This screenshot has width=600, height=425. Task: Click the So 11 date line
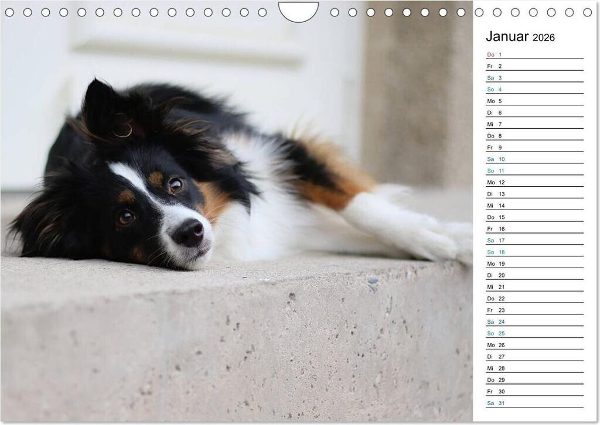pos(534,171)
